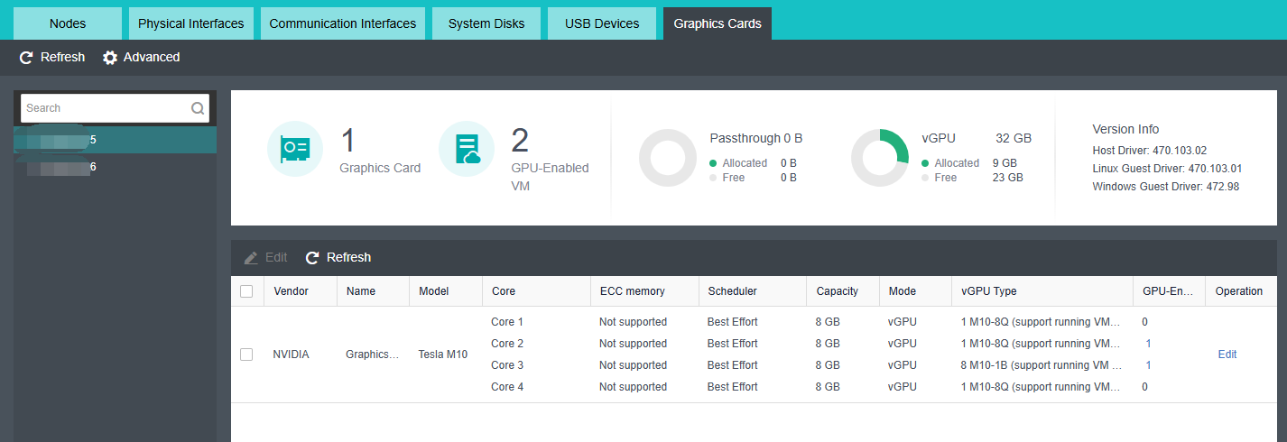Open the USB Devices tab

point(602,23)
